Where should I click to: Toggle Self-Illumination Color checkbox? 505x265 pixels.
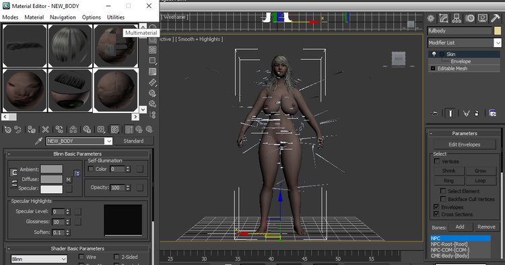pyautogui.click(x=91, y=169)
